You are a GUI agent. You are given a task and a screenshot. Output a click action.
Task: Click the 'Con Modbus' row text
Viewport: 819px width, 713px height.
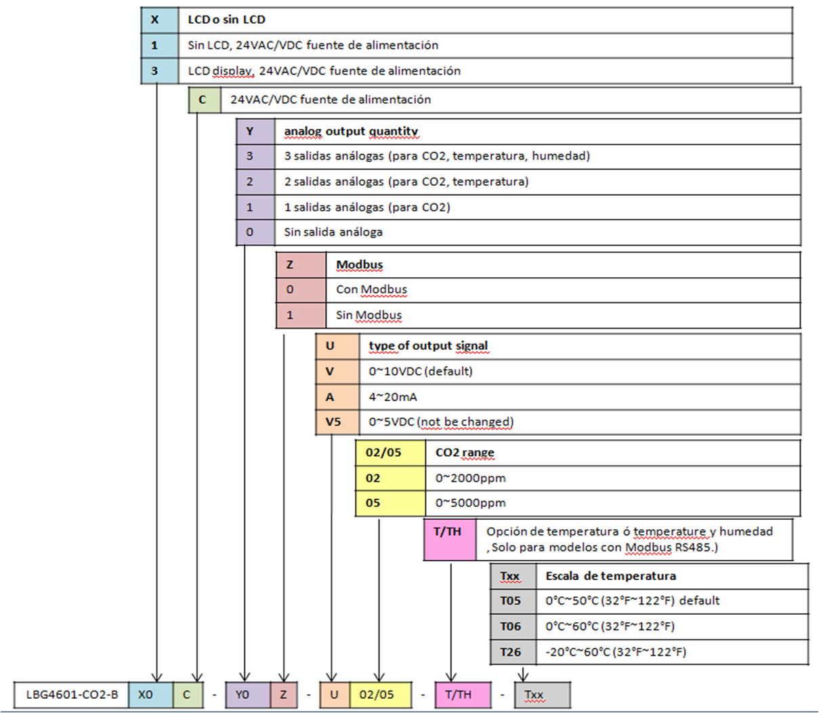371,290
